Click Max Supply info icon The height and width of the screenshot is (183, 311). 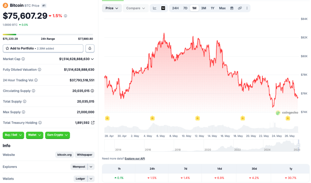click(x=23, y=112)
